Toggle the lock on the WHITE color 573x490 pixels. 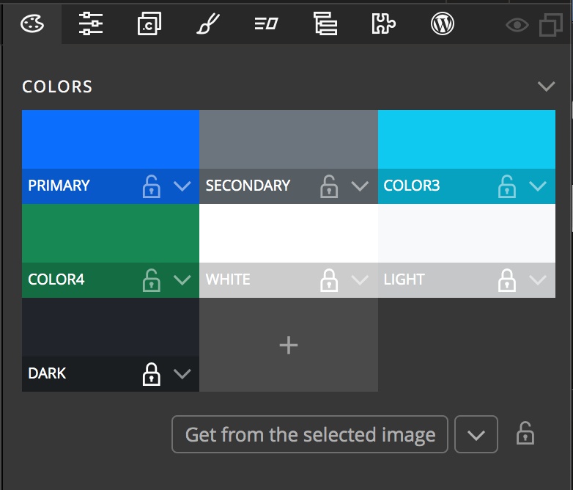329,280
